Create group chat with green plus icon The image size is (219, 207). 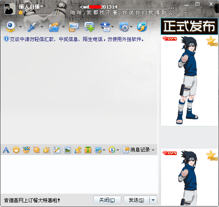pyautogui.click(x=89, y=27)
